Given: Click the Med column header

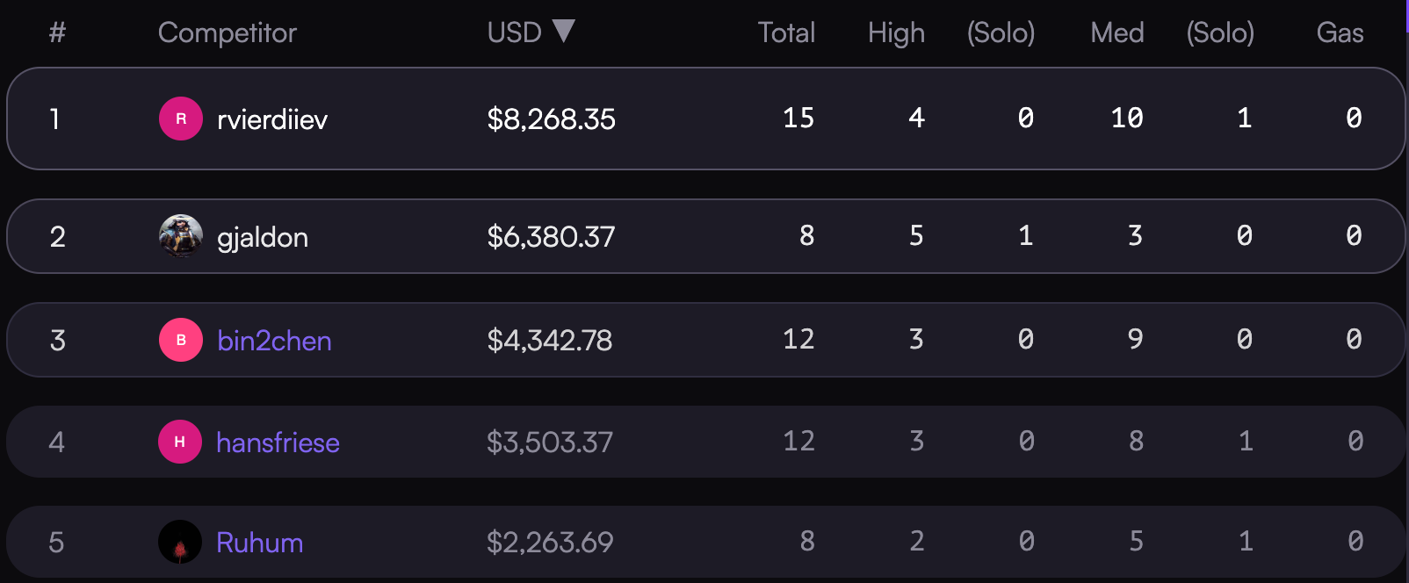Looking at the screenshot, I should [x=1117, y=32].
